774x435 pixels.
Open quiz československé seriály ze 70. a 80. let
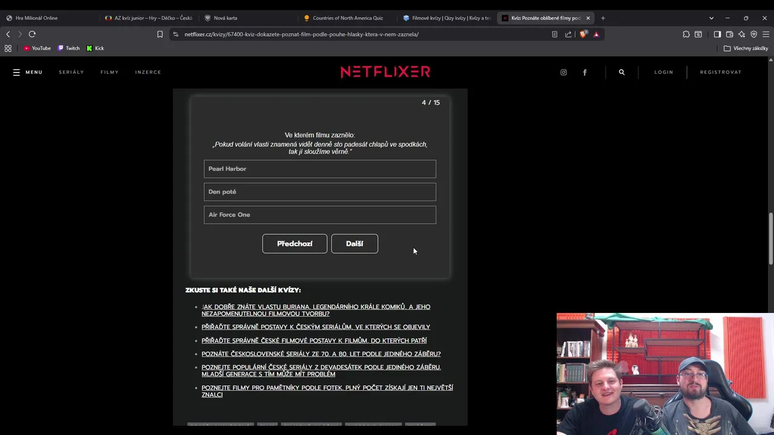(x=321, y=353)
